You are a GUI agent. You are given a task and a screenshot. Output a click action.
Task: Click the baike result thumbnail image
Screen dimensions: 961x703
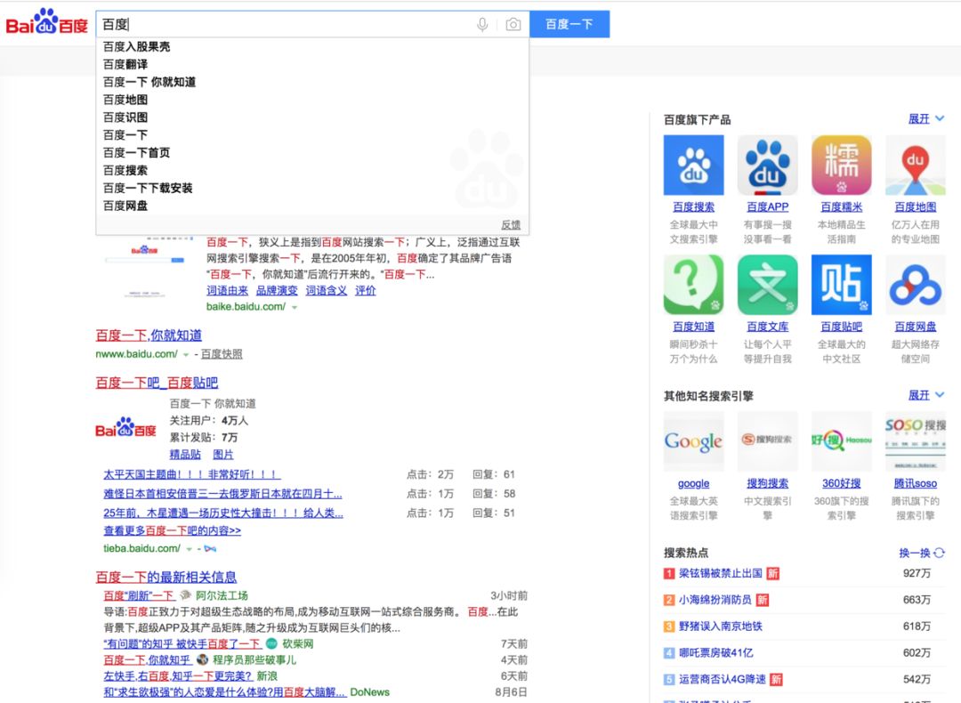tap(145, 267)
